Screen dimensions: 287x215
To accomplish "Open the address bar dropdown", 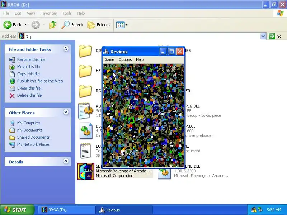I will tap(263, 36).
